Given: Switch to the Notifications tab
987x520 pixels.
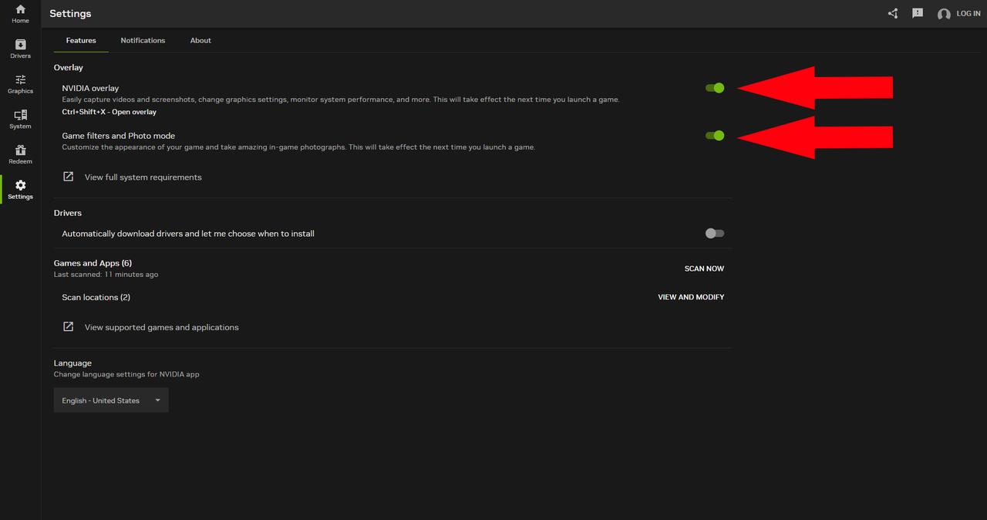Looking at the screenshot, I should pyautogui.click(x=143, y=40).
